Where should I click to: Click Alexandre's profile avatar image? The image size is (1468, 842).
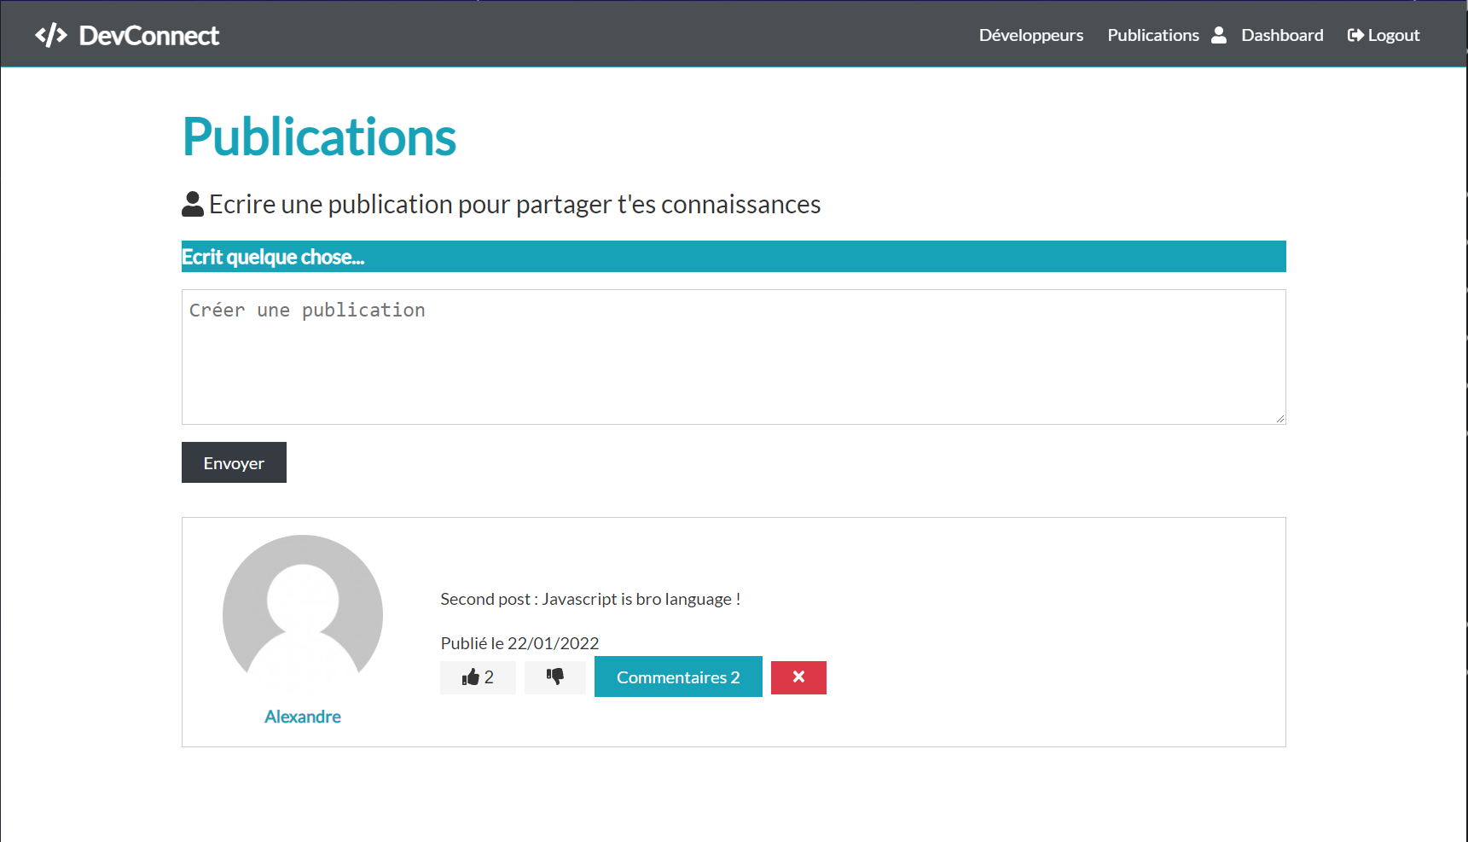click(x=303, y=614)
